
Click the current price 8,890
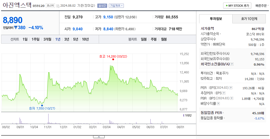[x=13, y=20]
